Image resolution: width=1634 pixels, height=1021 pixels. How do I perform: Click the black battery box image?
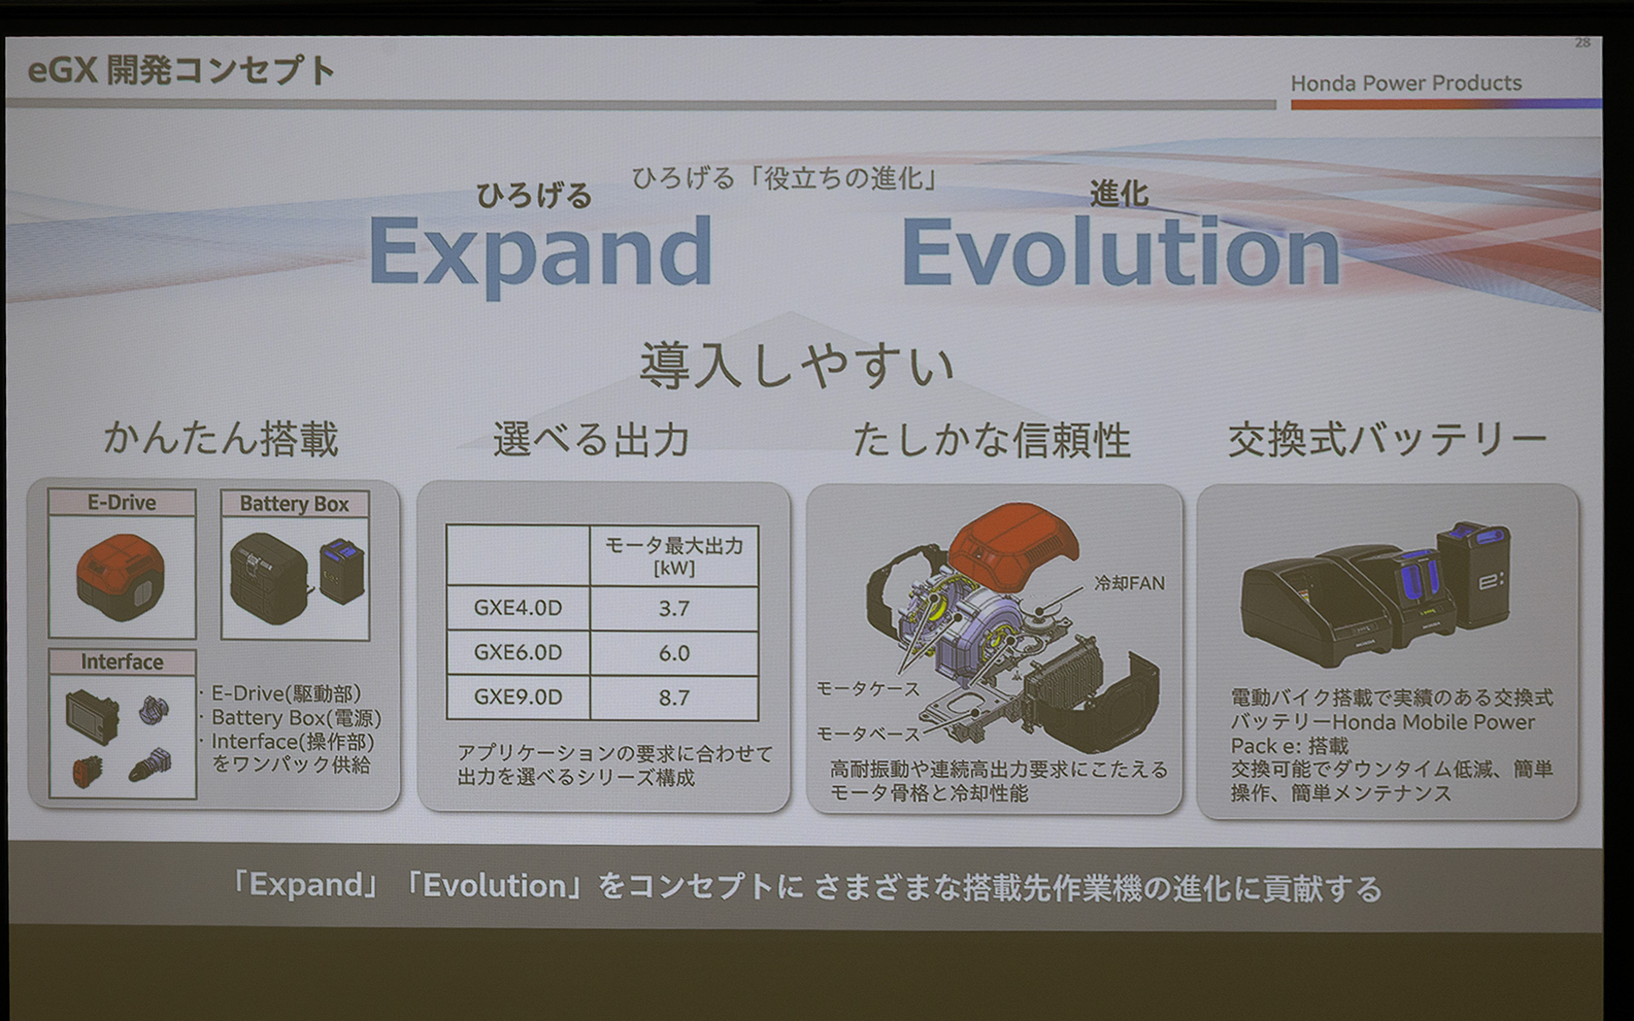[269, 578]
